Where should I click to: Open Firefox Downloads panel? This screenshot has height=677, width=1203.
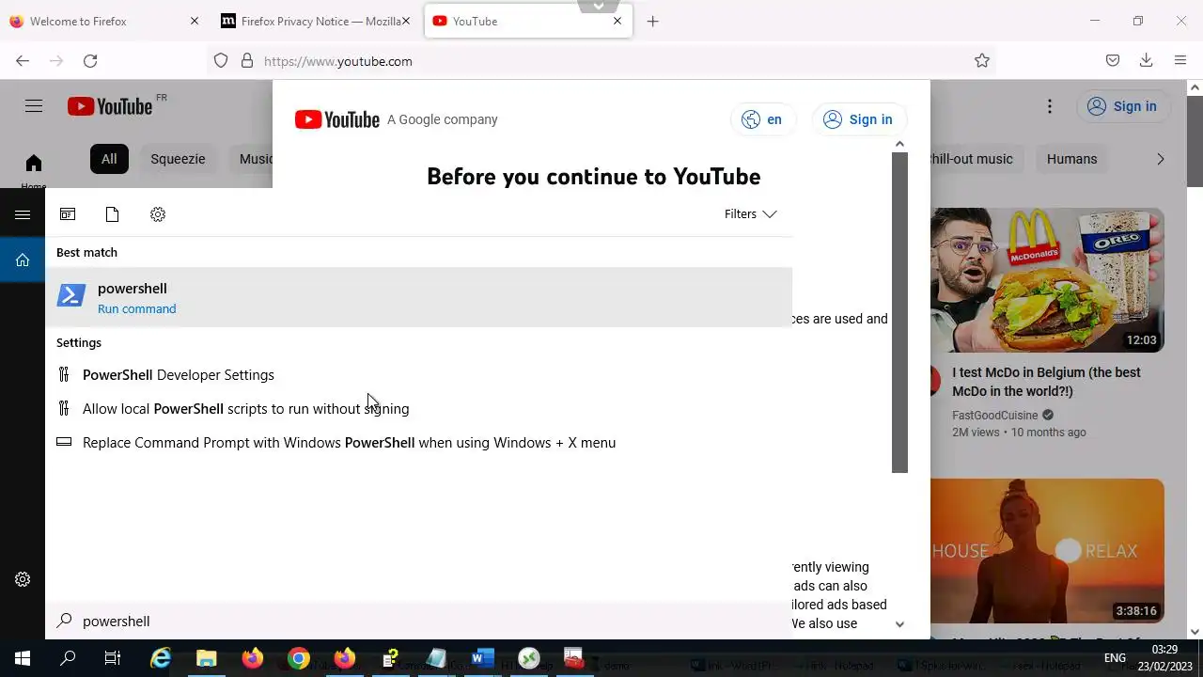(1146, 60)
